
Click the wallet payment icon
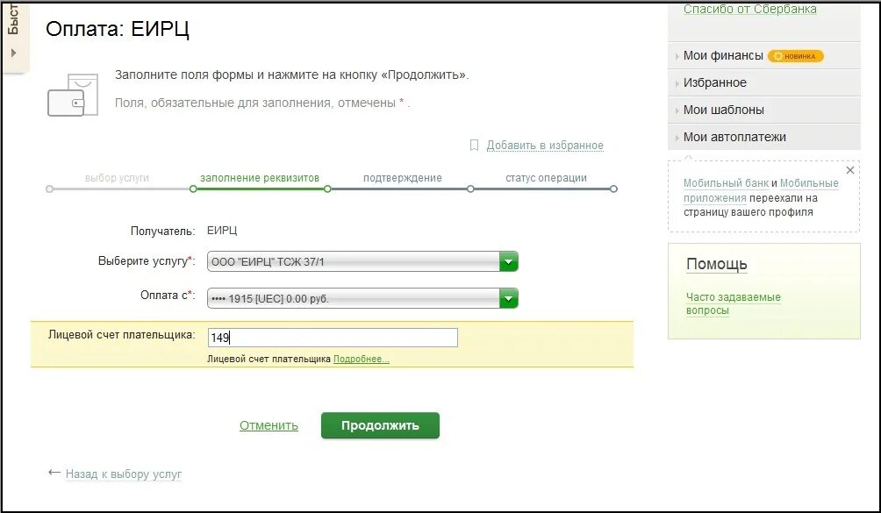(x=73, y=95)
